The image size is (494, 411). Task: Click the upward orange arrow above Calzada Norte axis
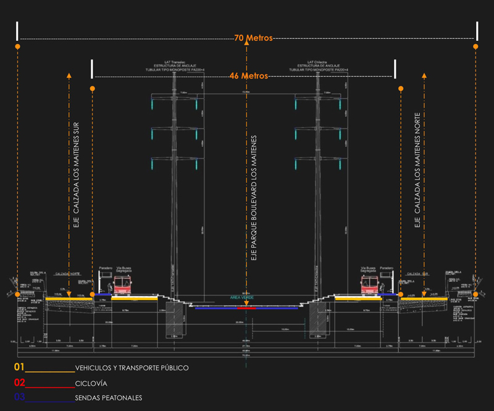click(x=424, y=76)
